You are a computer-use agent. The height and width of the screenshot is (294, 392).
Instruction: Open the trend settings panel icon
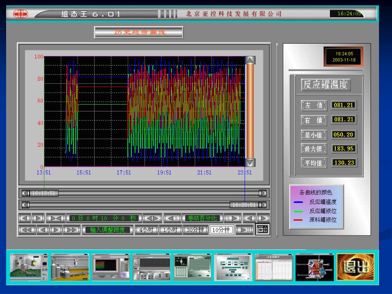262,229
